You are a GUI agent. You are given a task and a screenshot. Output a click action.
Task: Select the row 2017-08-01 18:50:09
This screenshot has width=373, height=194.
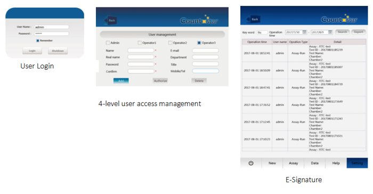pyautogui.click(x=304, y=70)
